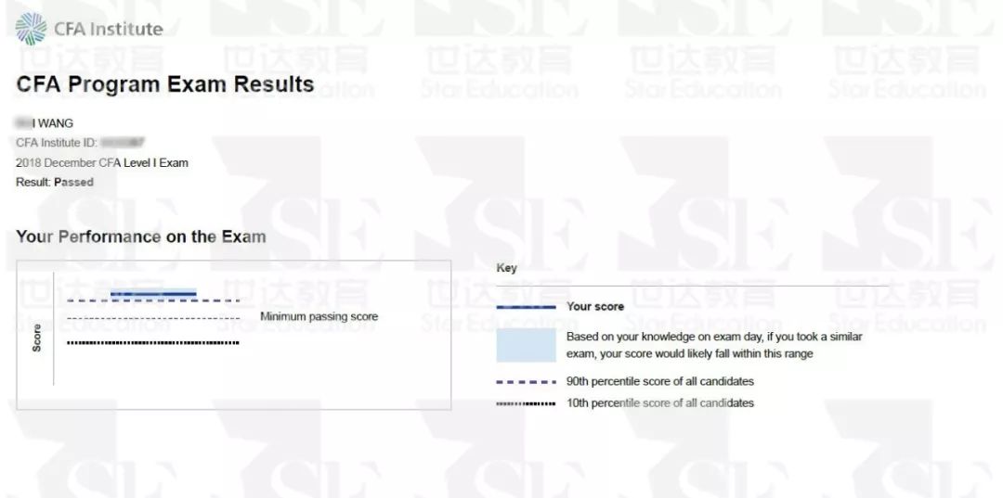Click the vertical Score axis label

coord(36,338)
